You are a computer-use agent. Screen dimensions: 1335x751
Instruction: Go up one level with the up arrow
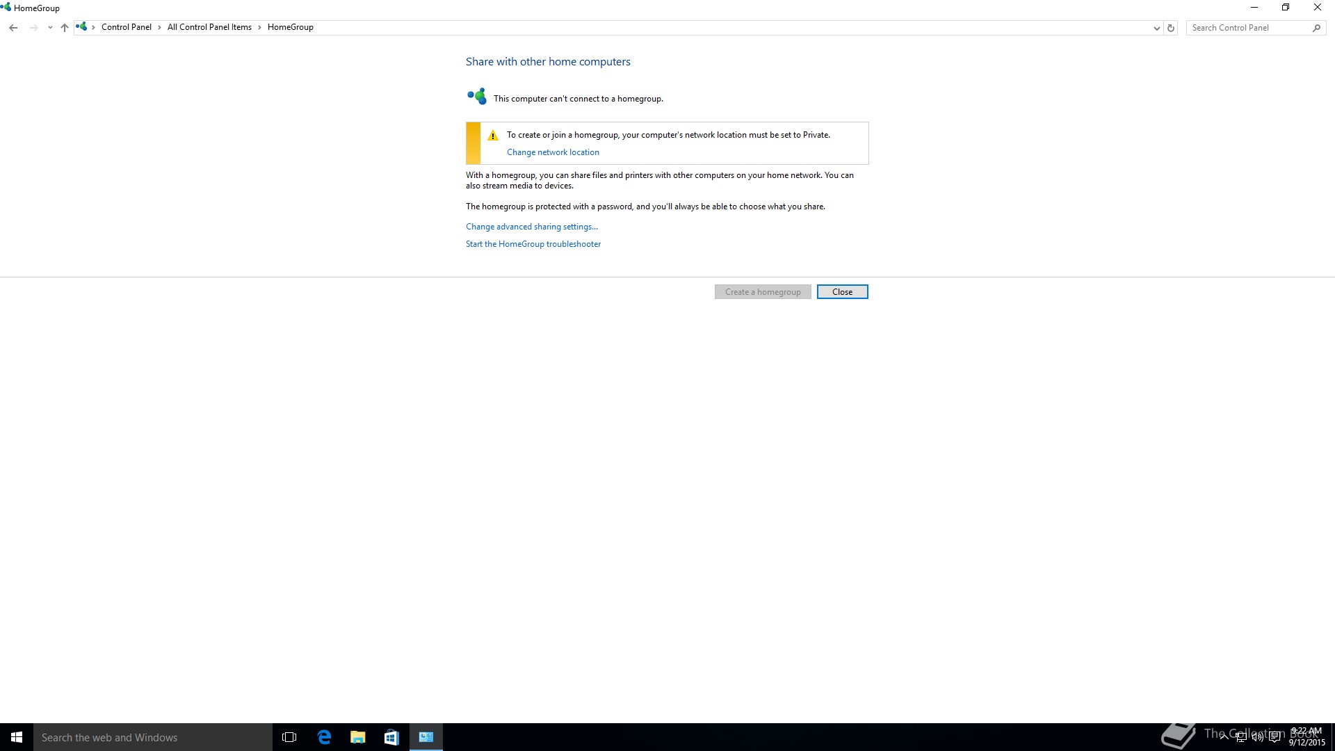coord(65,28)
